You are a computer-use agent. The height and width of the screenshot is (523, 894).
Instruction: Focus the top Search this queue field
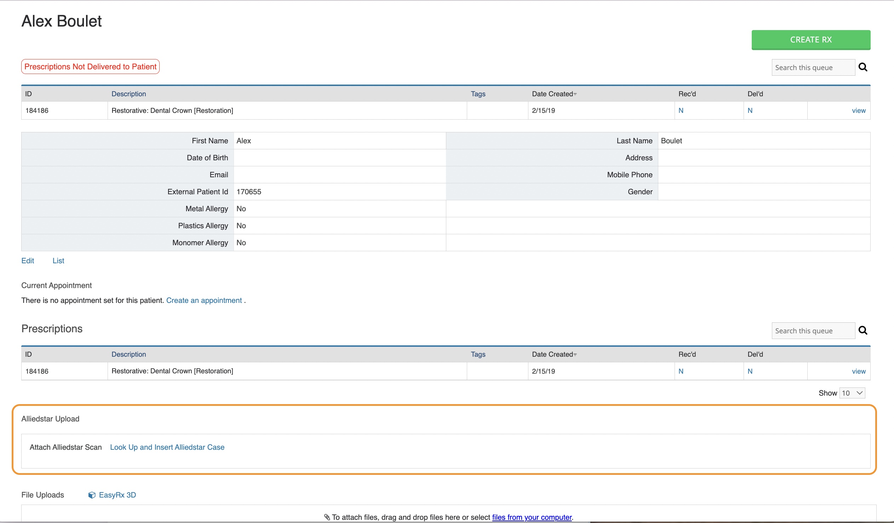tap(813, 68)
